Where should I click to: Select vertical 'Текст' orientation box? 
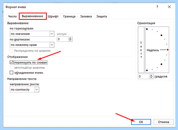[141, 50]
